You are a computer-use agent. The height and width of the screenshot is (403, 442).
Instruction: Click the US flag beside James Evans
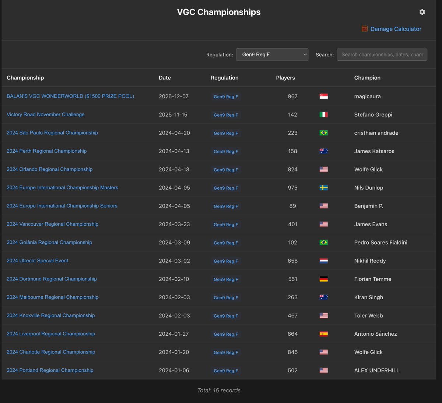coord(324,224)
